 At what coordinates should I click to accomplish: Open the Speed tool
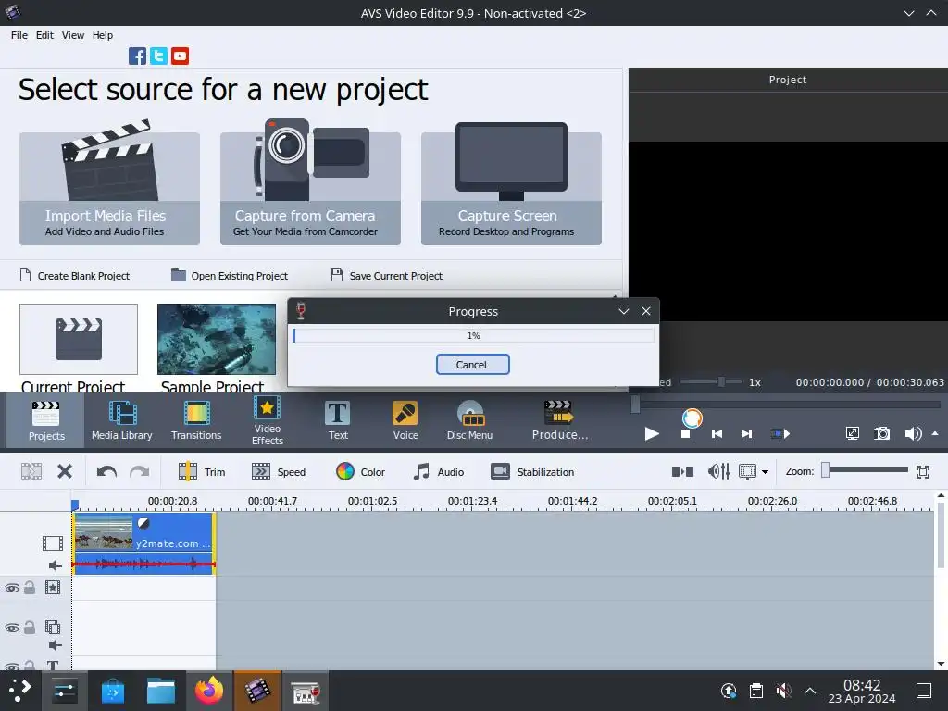pyautogui.click(x=279, y=471)
